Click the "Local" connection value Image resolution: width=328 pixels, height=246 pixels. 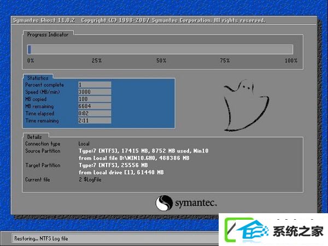(x=84, y=144)
